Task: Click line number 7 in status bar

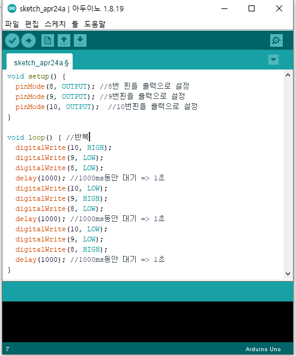Action: [x=7, y=349]
